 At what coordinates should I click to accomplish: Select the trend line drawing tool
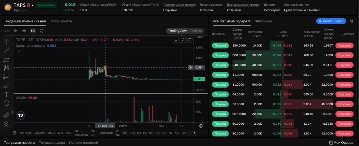(x=6, y=50)
